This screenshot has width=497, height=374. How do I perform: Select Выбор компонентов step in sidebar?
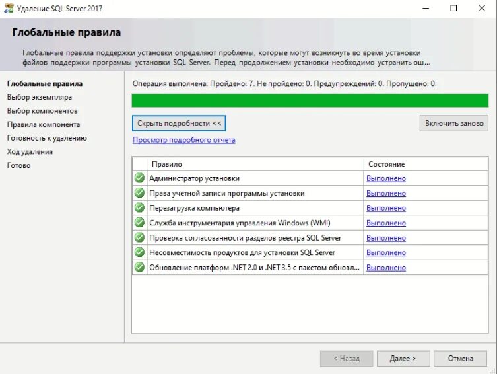(x=42, y=111)
